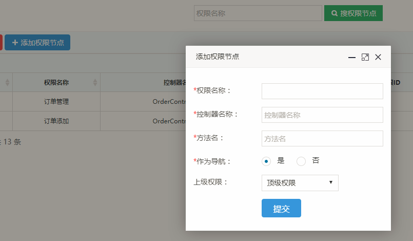Click the 控制器名称 input field
The image size is (413, 241).
coord(322,115)
